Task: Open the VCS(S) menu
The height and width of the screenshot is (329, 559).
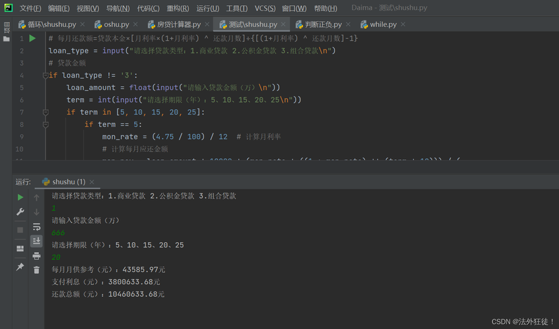Action: tap(265, 8)
